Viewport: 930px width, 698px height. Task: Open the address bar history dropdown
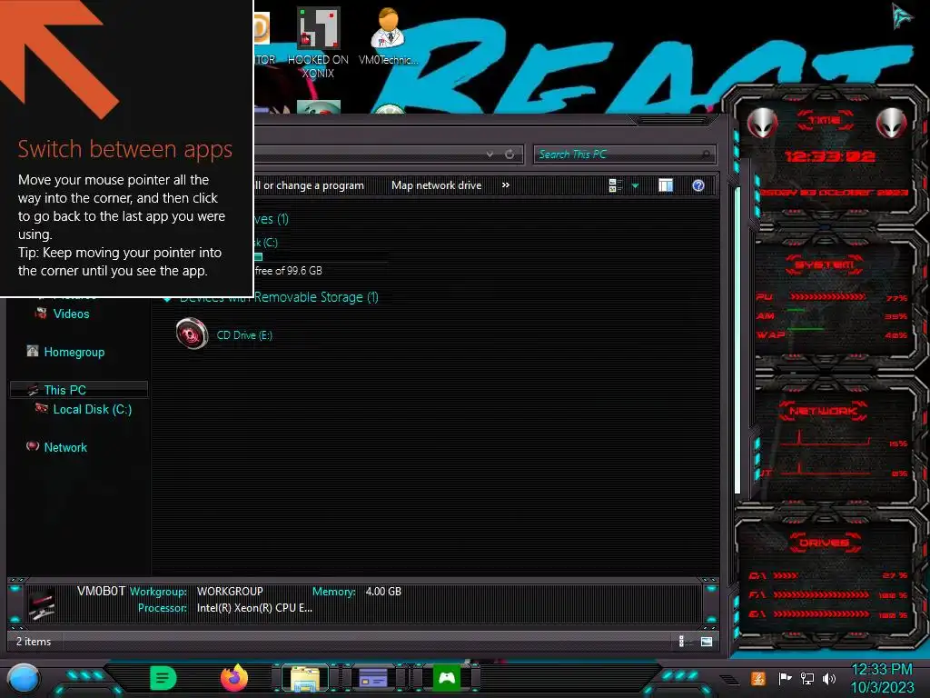pyautogui.click(x=490, y=155)
